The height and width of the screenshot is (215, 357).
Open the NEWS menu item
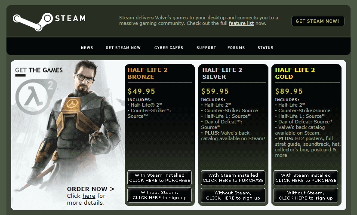click(x=87, y=48)
